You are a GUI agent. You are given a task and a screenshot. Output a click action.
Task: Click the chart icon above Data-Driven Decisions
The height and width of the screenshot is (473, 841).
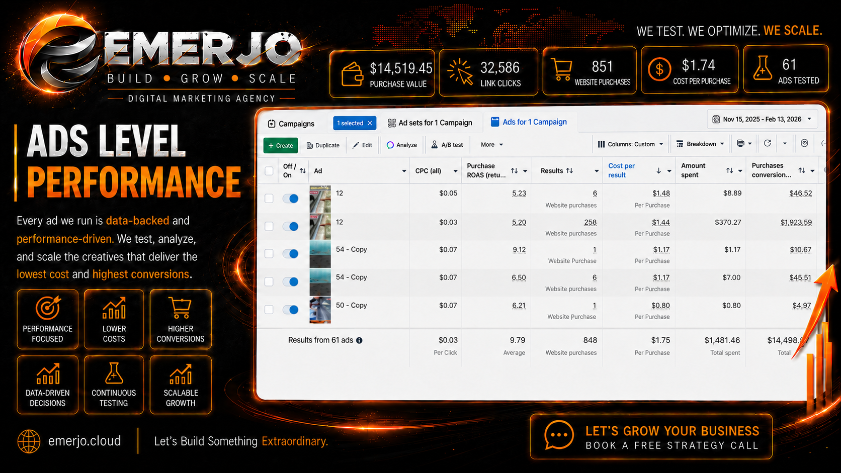coord(48,373)
